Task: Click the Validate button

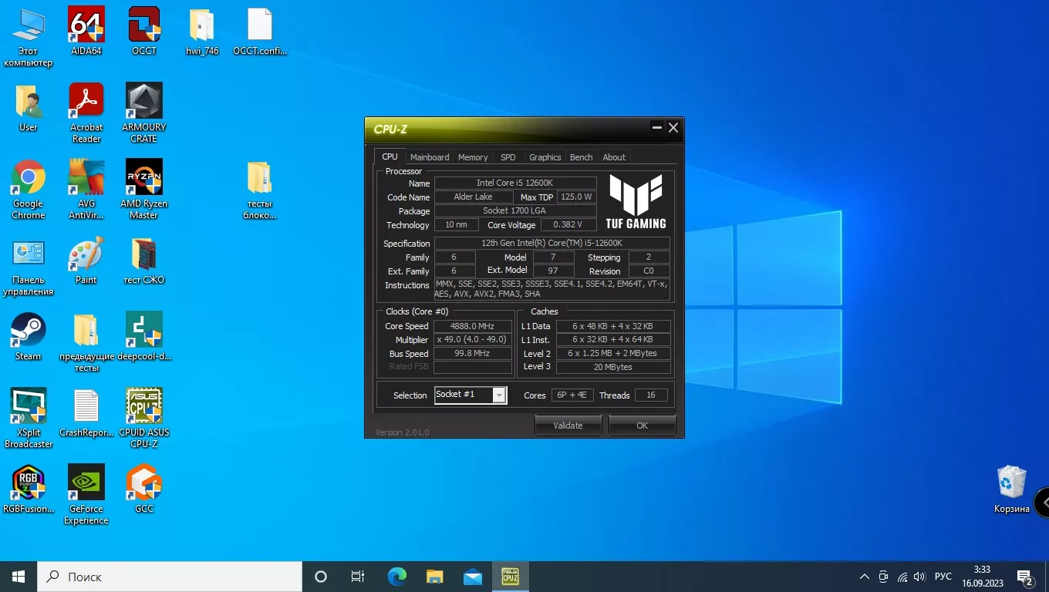Action: (x=568, y=425)
